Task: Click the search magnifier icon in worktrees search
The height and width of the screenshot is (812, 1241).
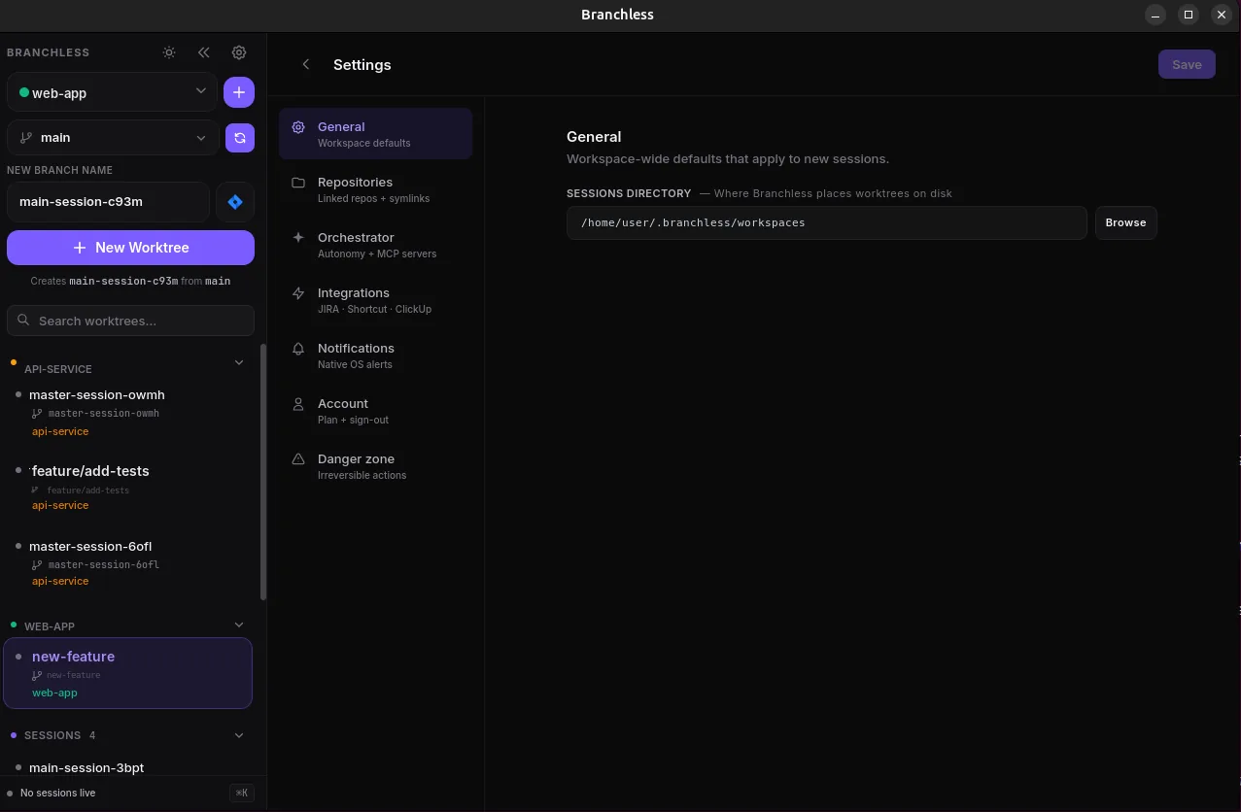Action: coord(24,320)
